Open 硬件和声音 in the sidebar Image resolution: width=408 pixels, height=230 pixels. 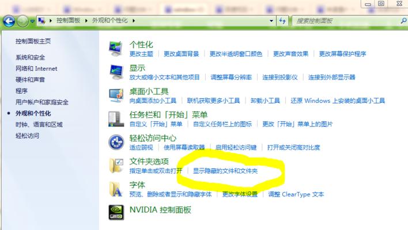pos(30,80)
